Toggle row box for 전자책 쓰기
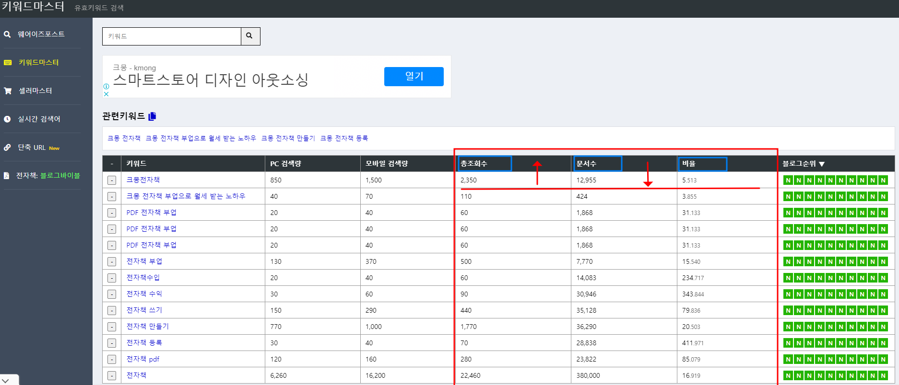 (112, 311)
